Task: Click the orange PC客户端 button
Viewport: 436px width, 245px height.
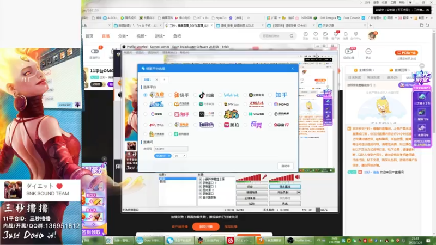Action: click(406, 53)
